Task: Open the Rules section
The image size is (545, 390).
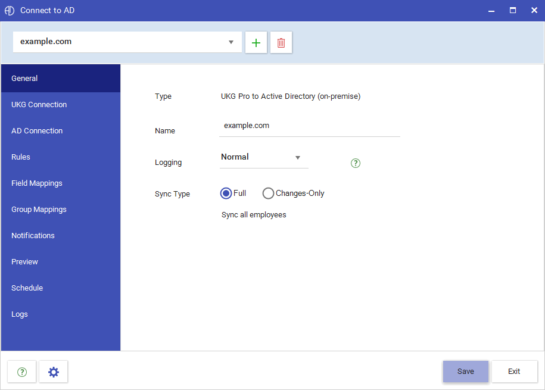Action: tap(61, 157)
